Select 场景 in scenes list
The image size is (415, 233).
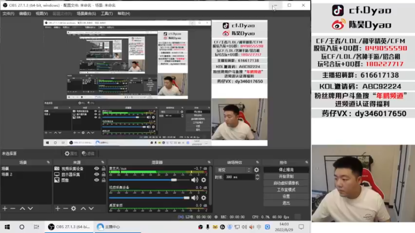click(x=26, y=169)
